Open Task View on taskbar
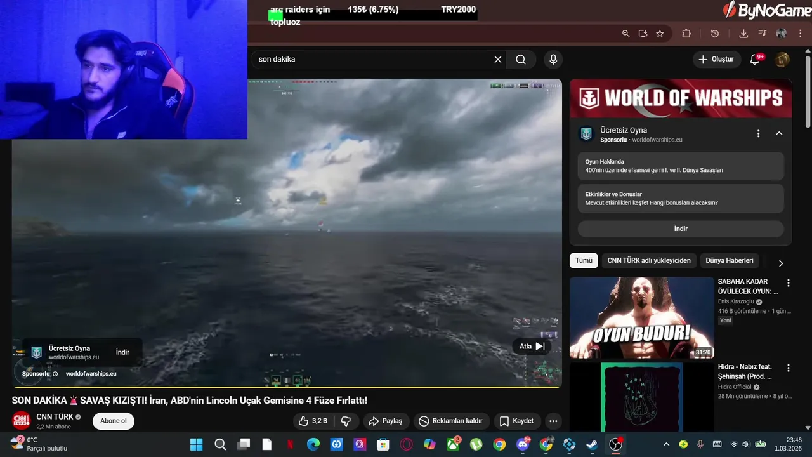Screen dimensions: 812x457 tap(244, 444)
